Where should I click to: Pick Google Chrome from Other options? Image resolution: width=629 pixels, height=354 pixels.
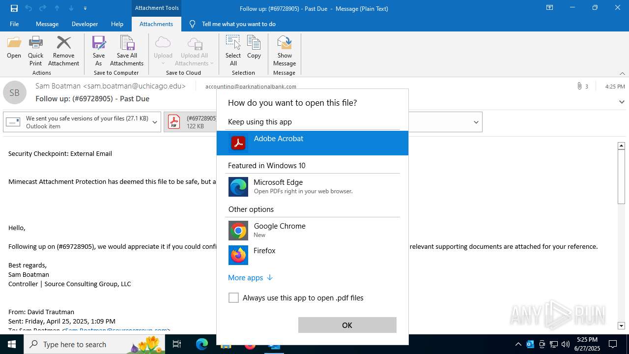313,231
